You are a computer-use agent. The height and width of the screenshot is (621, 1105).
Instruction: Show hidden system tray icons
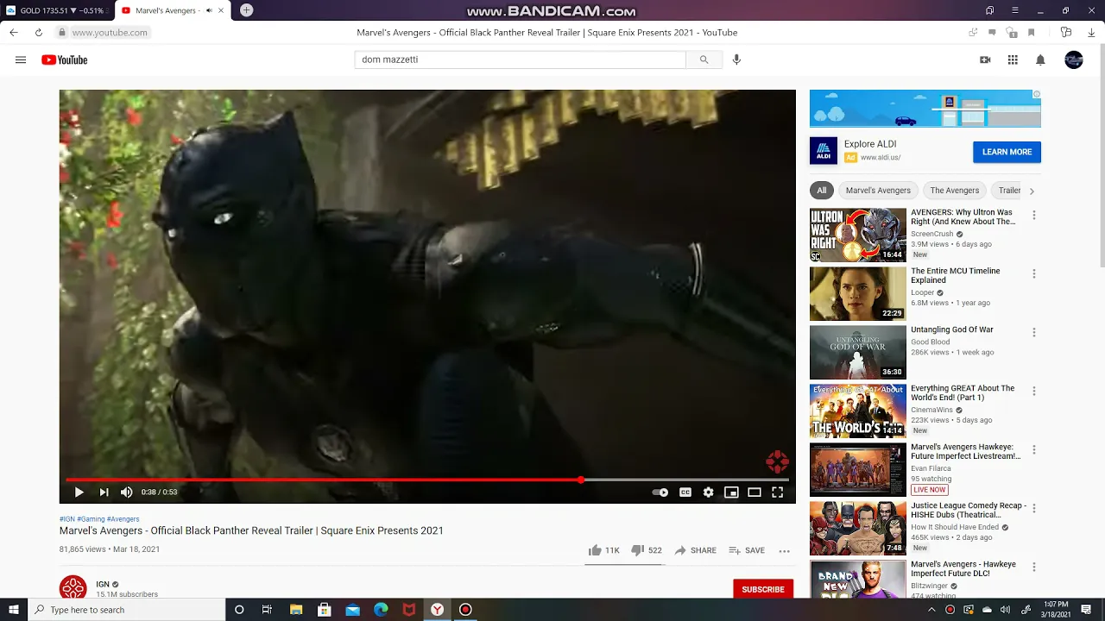pos(931,610)
